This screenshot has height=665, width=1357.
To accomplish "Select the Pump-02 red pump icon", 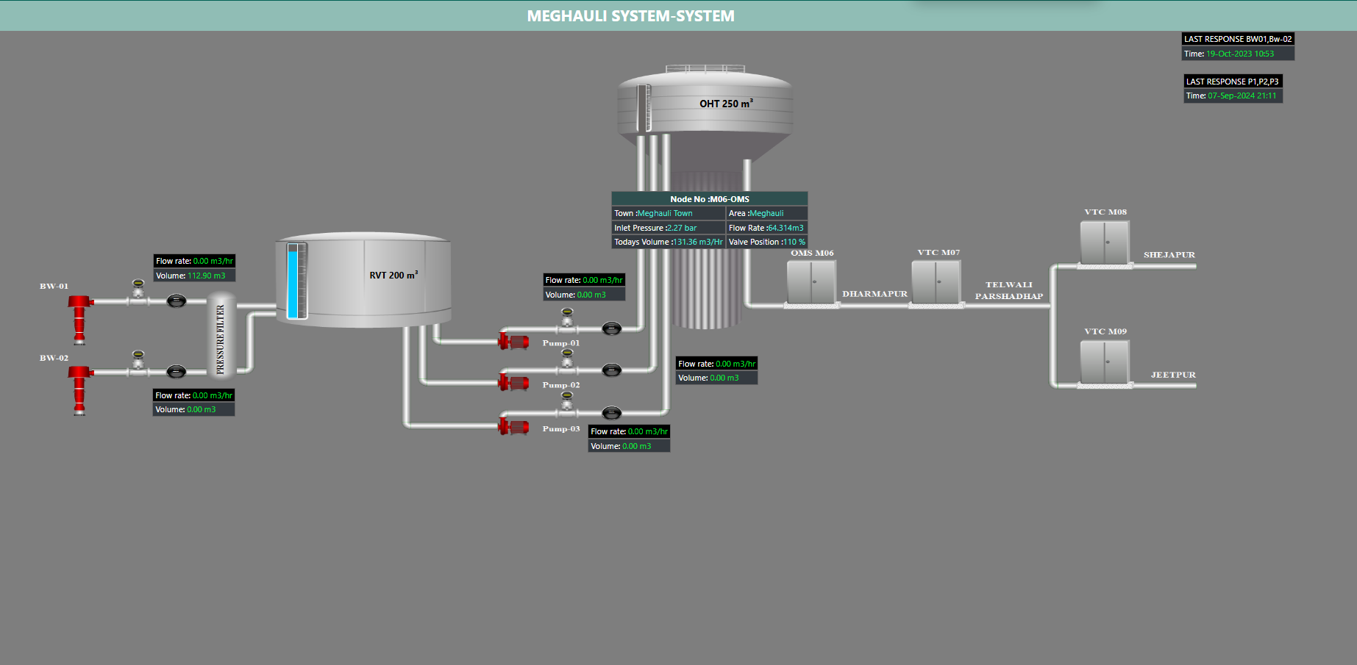I will (514, 382).
